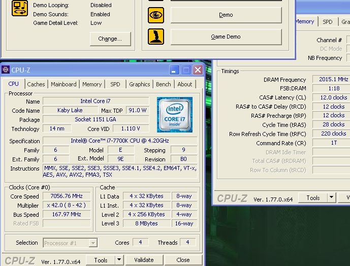This screenshot has width=350, height=266.
Task: Open the SPD tab in the Memory window
Action: [328, 22]
